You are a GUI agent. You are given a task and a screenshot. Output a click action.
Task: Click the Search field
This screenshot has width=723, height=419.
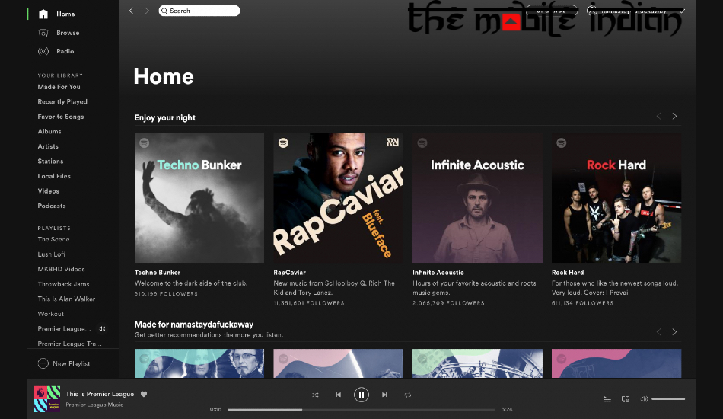(x=199, y=11)
